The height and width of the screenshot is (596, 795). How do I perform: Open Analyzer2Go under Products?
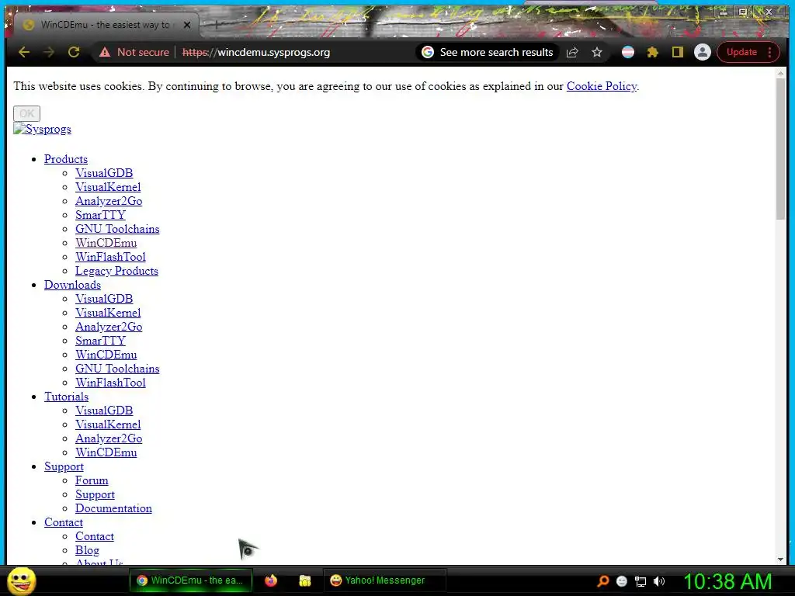(x=109, y=201)
